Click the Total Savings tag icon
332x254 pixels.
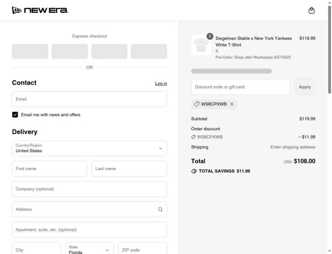pos(193,171)
